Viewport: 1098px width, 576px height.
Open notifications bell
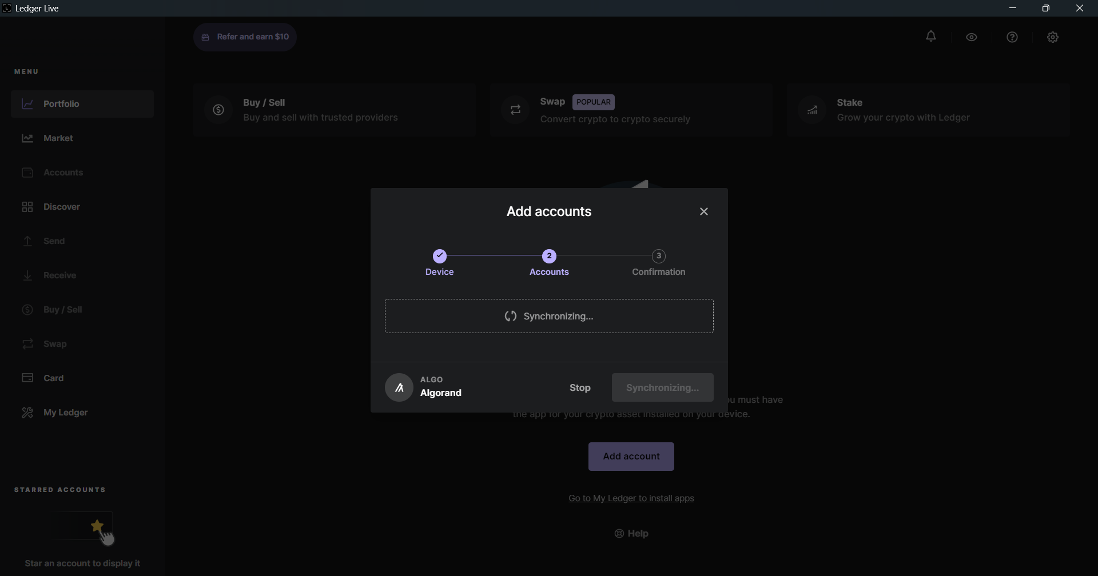(x=931, y=37)
